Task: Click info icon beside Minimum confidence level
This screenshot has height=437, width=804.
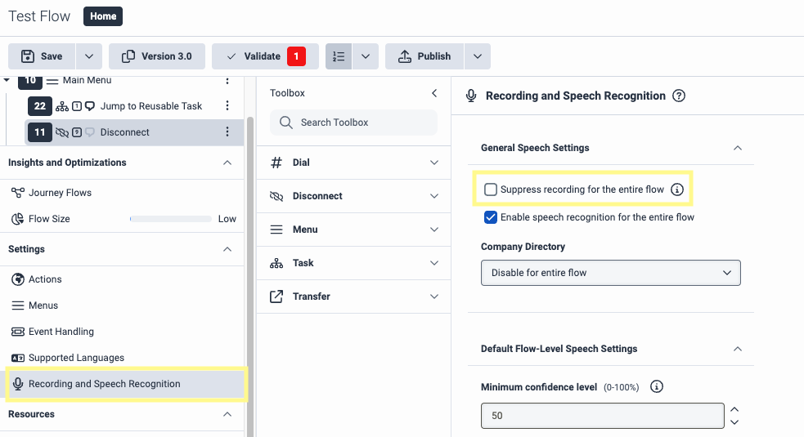Action: pos(656,387)
